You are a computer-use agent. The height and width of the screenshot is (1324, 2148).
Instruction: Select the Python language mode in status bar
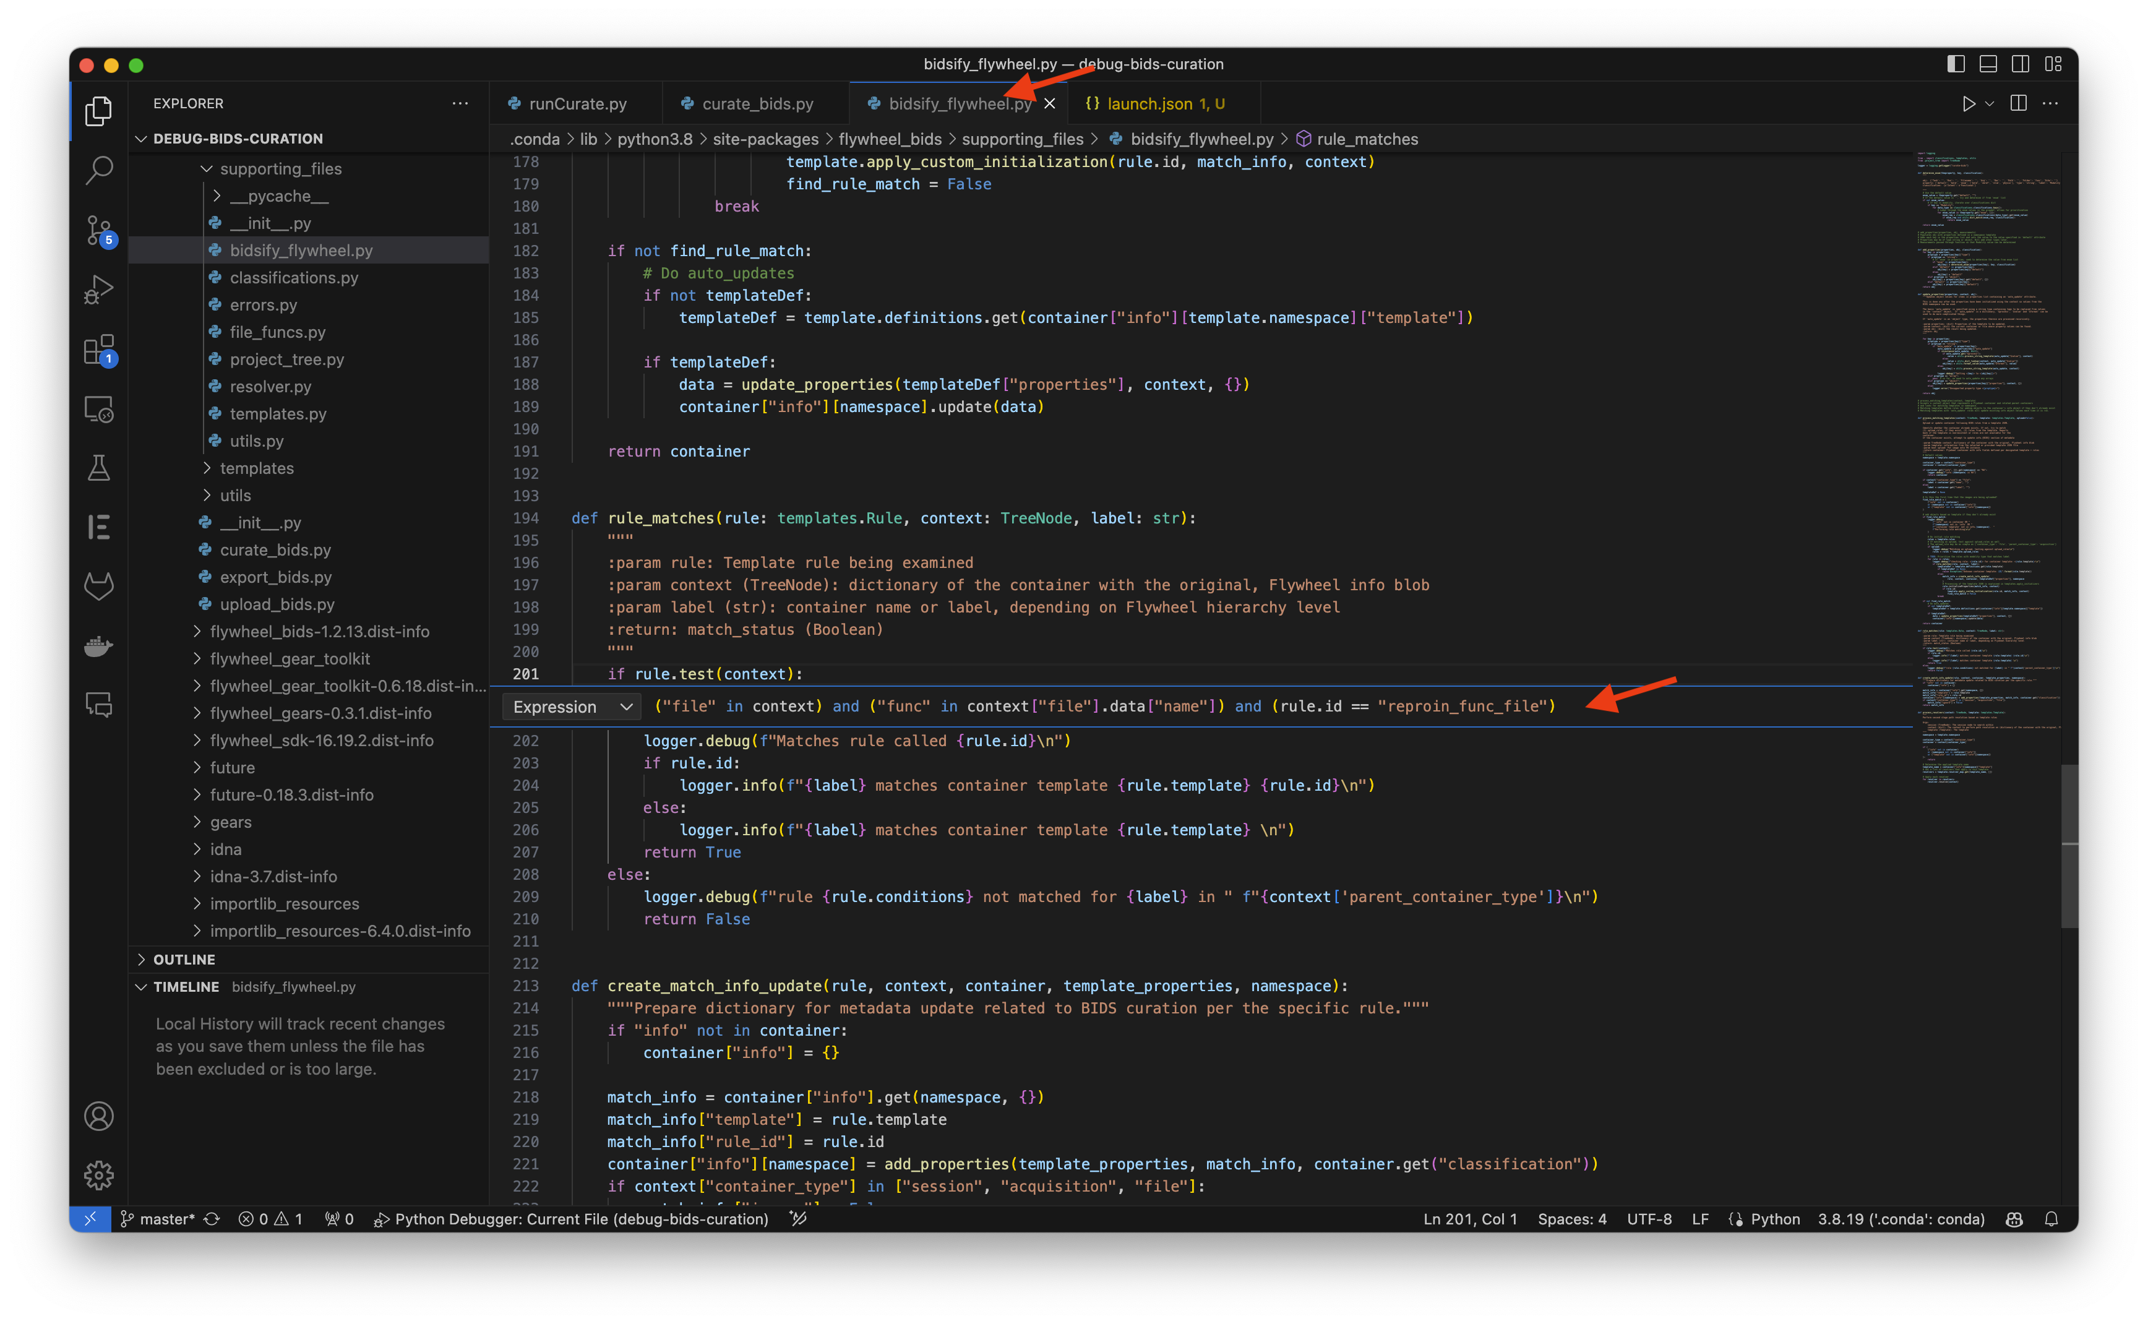(x=1774, y=1219)
